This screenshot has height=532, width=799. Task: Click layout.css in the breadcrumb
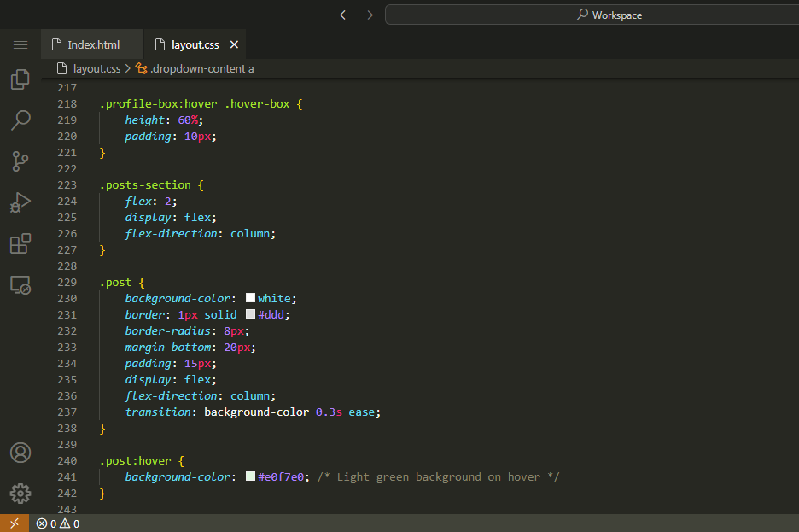point(96,68)
